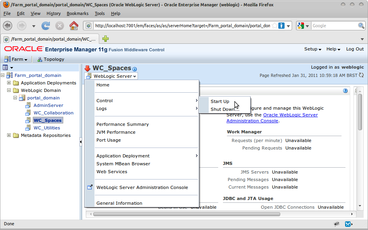Click the blue help question mark icon
Screen dimensions: 368x230
[345, 91]
